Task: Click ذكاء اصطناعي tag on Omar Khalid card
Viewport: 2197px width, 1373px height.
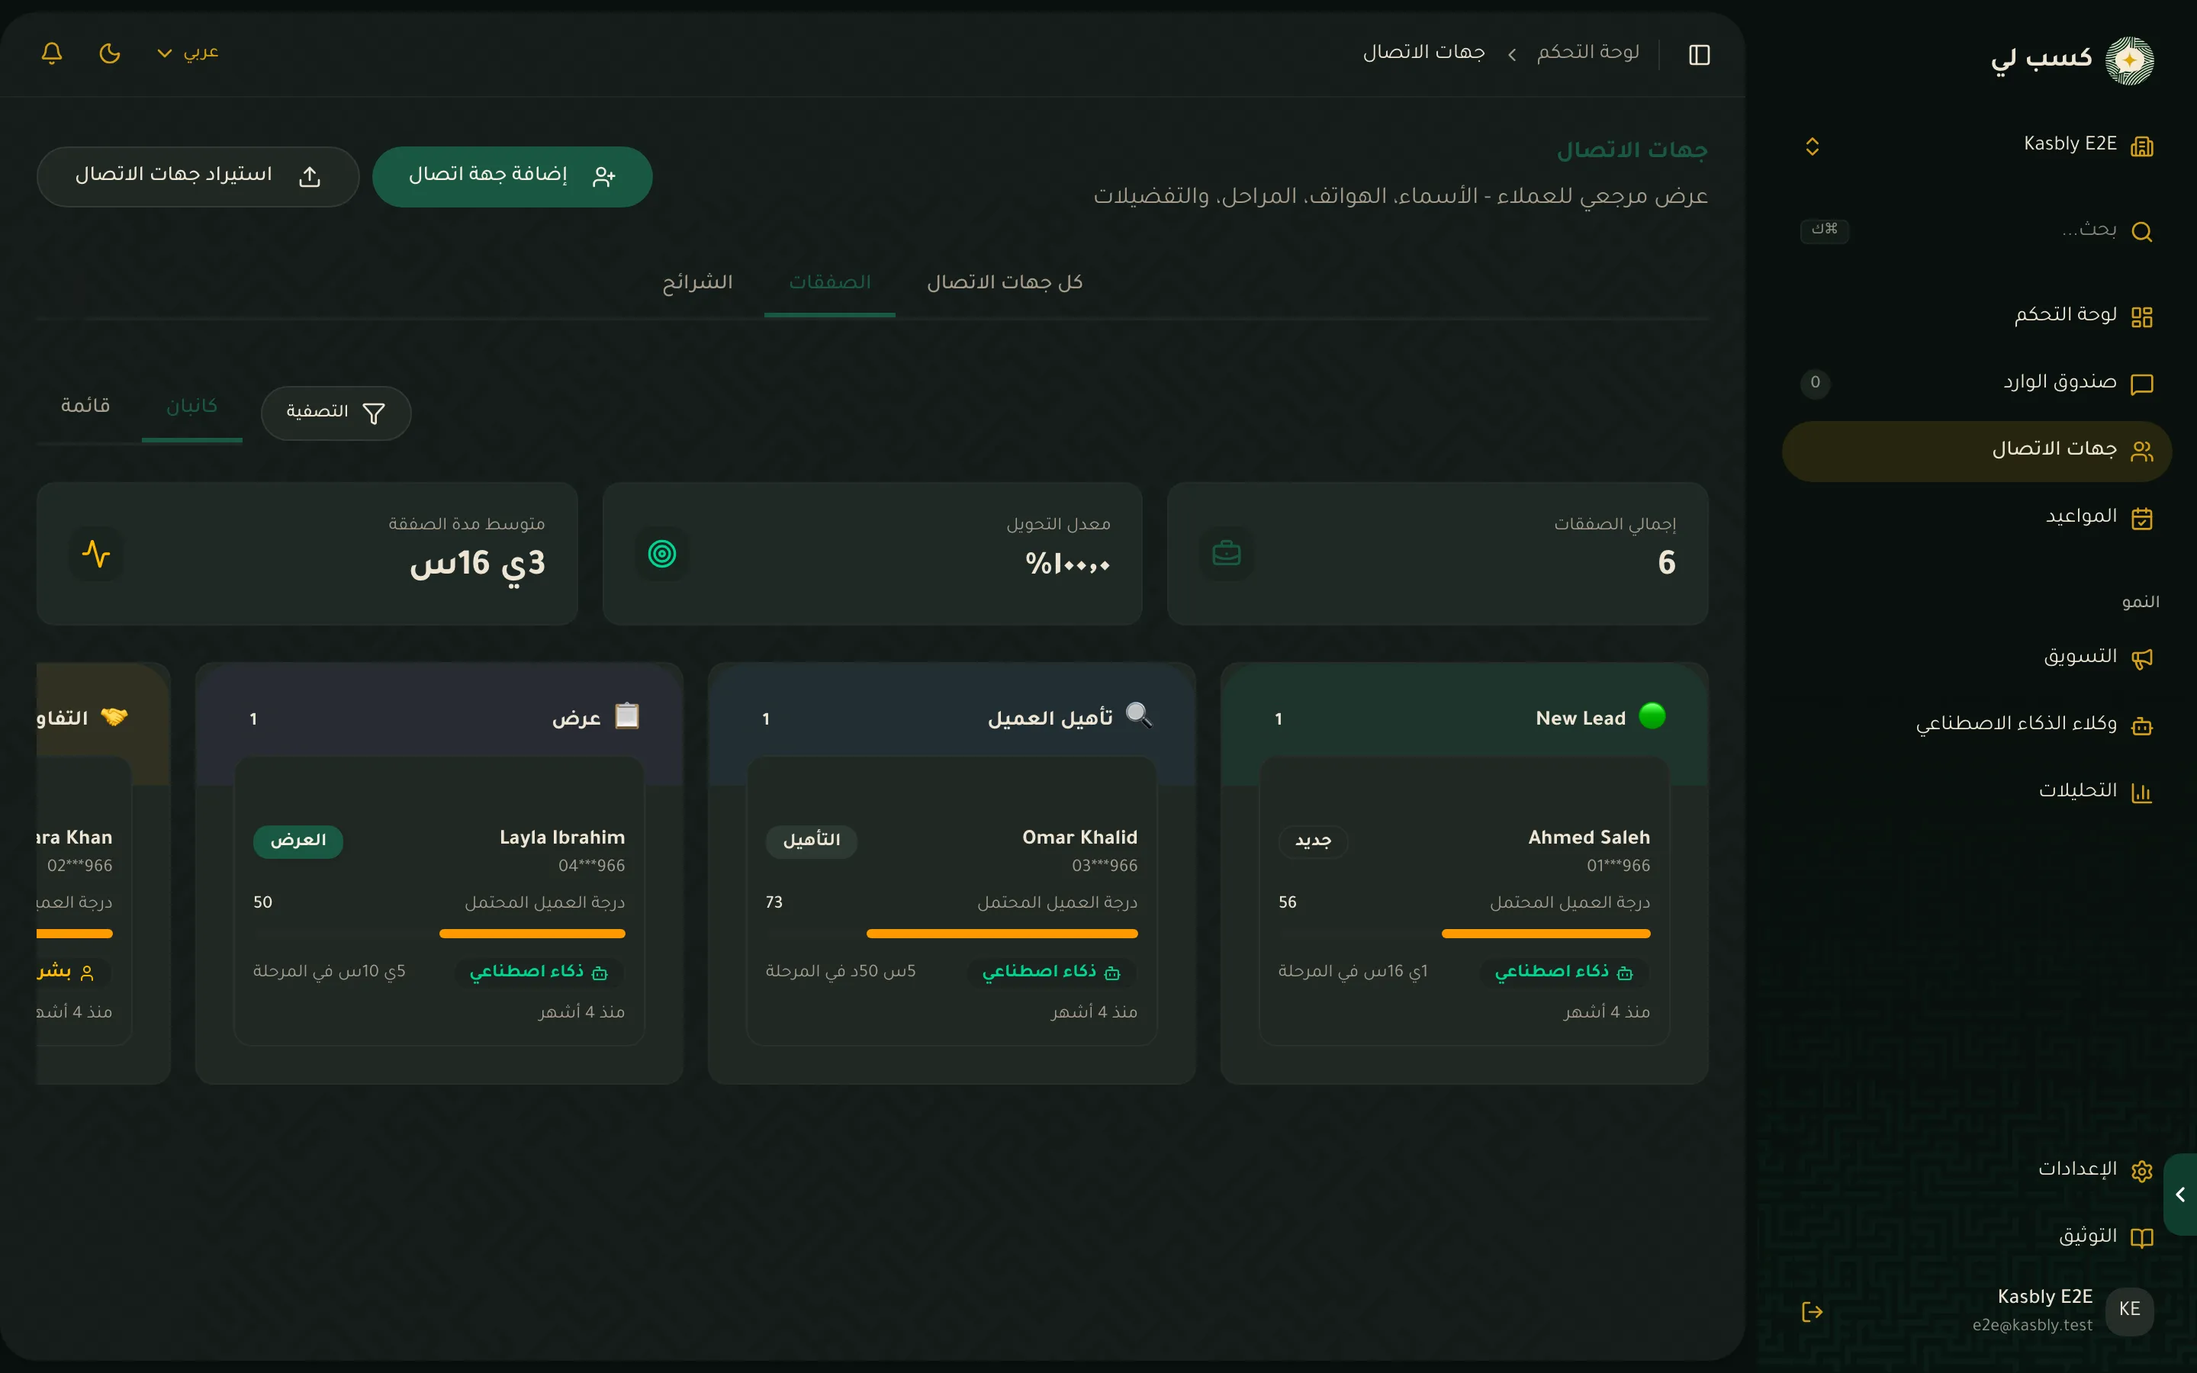Action: [x=1052, y=972]
